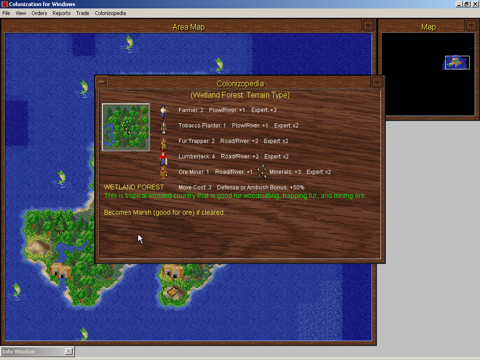Click the 'WETLAND FOREST' heading label
Image resolution: width=480 pixels, height=360 pixels.
click(x=134, y=187)
